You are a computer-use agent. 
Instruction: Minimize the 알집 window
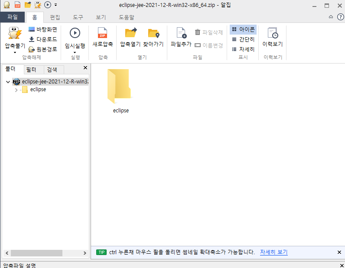click(314, 6)
